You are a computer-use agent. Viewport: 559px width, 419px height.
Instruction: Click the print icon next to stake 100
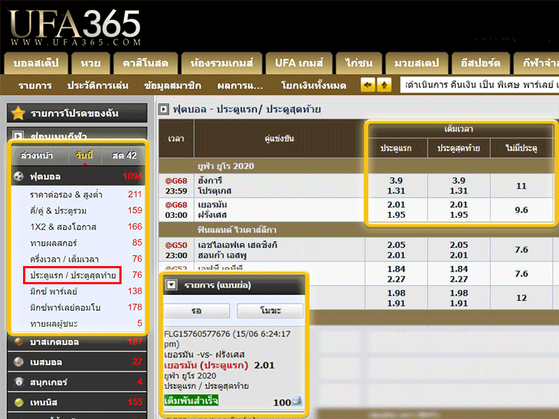click(x=297, y=401)
